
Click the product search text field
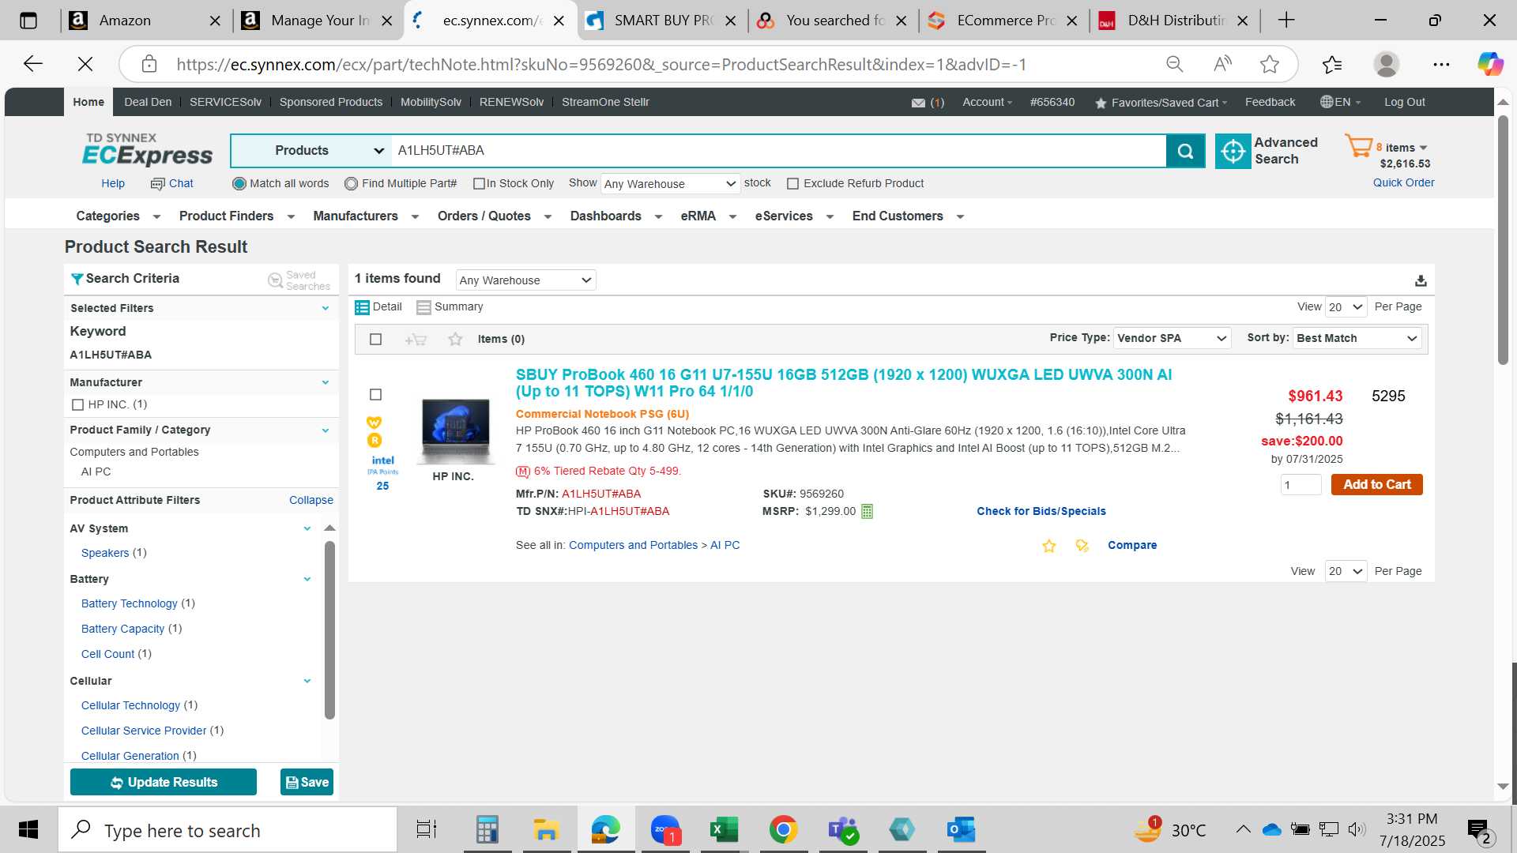click(x=778, y=151)
